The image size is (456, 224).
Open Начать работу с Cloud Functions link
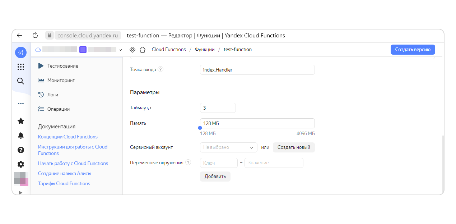(73, 163)
